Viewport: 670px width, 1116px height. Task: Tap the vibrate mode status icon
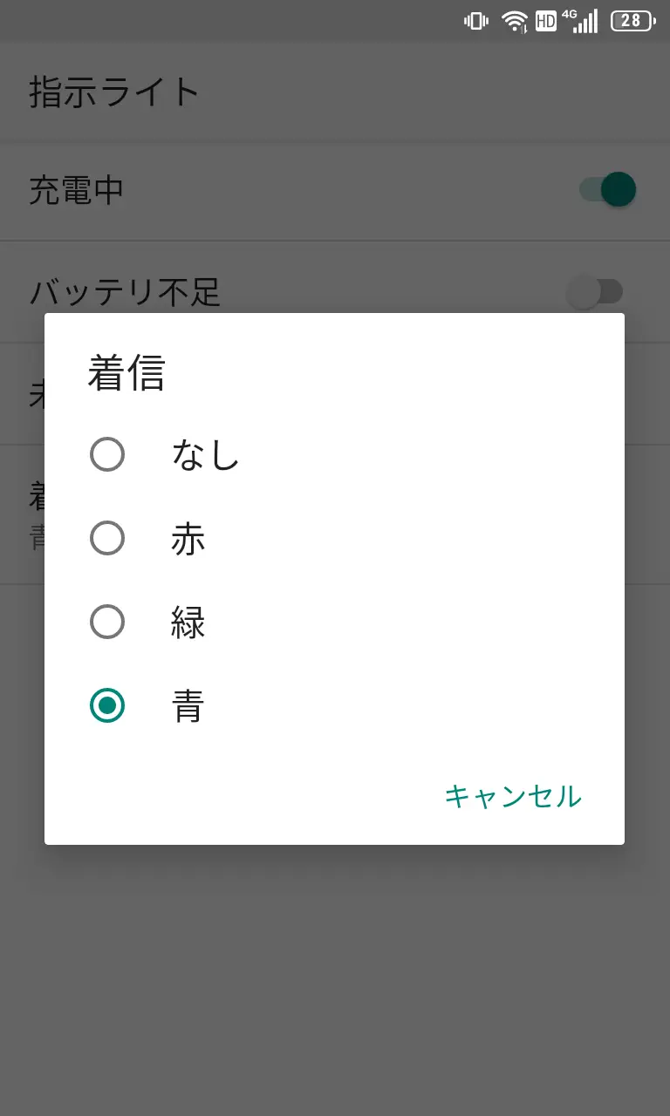click(x=475, y=21)
